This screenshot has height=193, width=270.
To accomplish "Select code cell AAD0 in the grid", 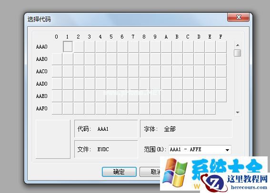I will coord(57,84).
